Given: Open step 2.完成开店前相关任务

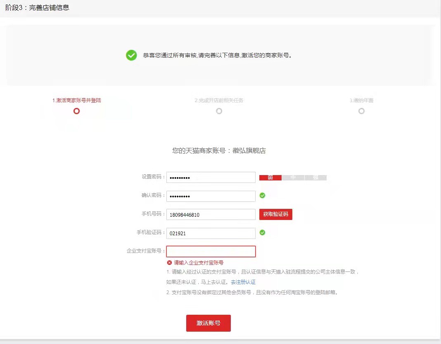Looking at the screenshot, I should 219,101.
